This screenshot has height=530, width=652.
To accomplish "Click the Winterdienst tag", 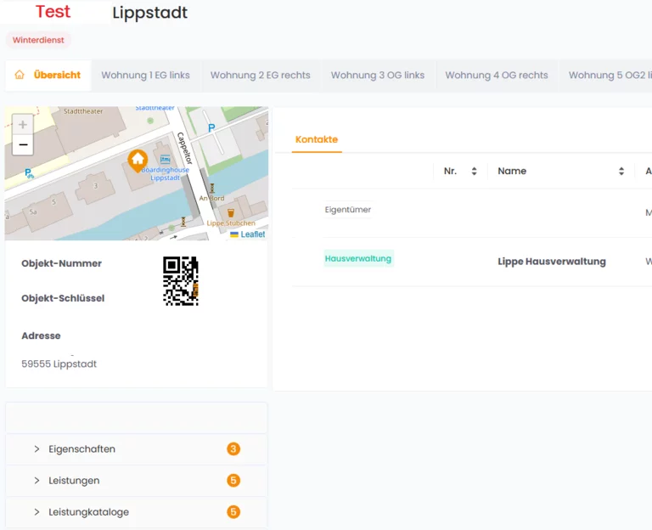I will [38, 40].
